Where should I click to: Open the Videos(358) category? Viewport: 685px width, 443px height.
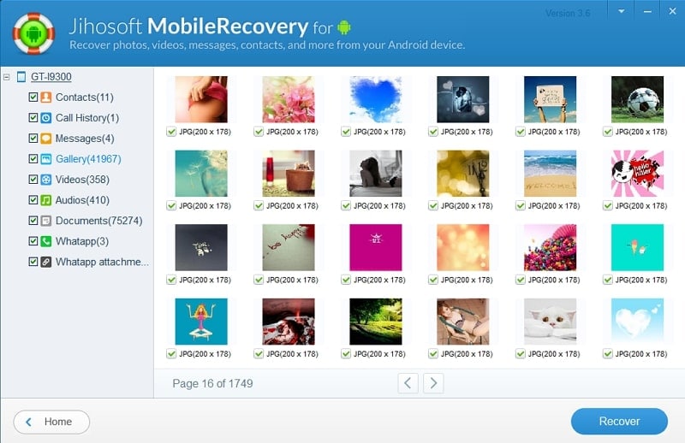[82, 180]
